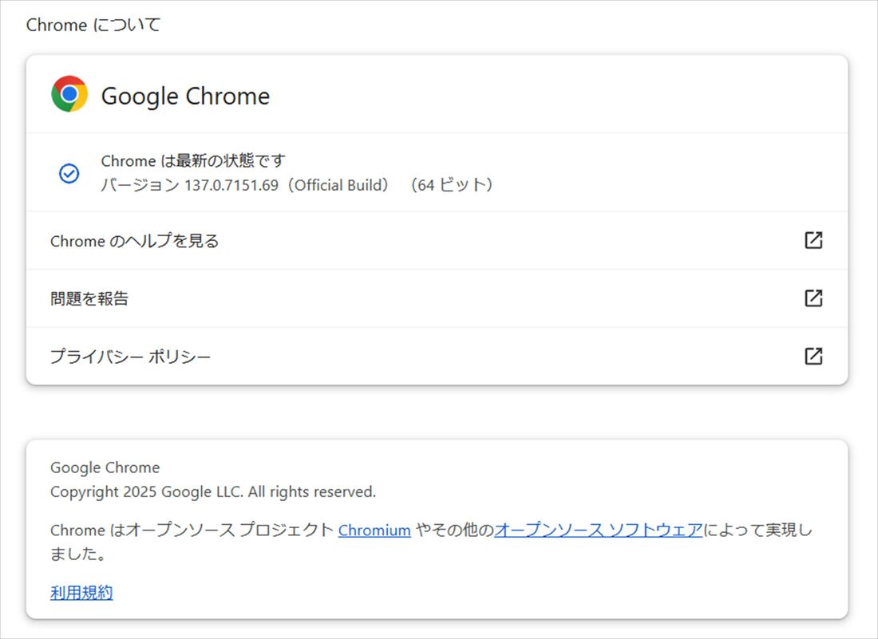This screenshot has width=878, height=639.
Task: Click the small Google Chrome label above copyright
Action: [x=105, y=467]
